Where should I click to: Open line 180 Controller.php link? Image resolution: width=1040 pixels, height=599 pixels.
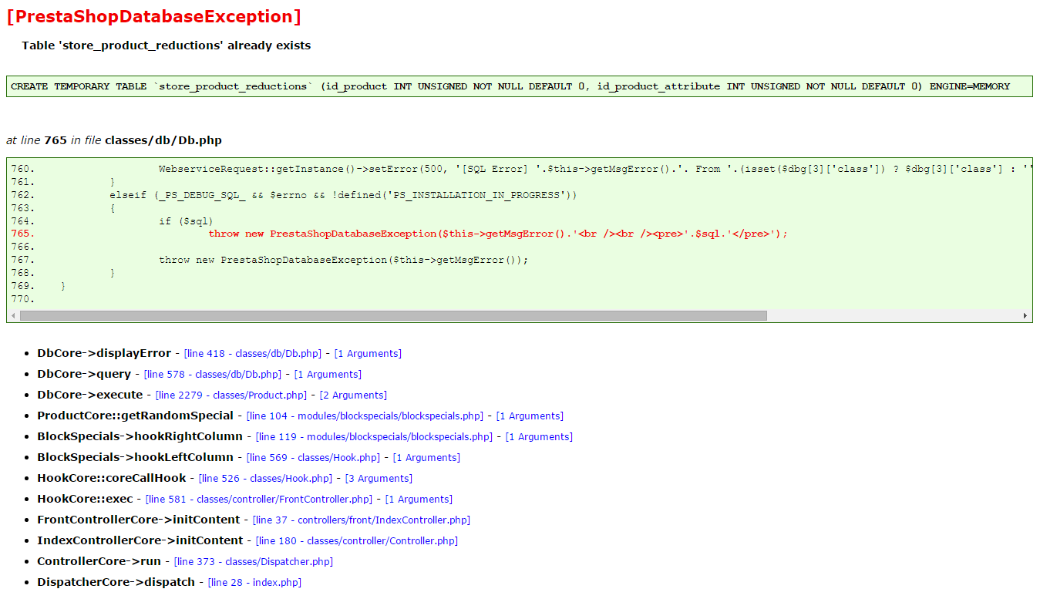(x=357, y=541)
